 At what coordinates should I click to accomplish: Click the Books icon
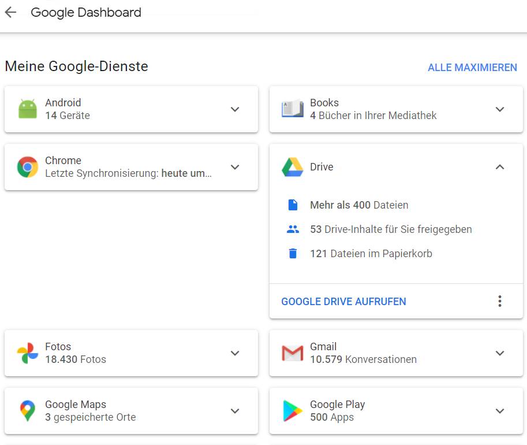click(x=292, y=109)
